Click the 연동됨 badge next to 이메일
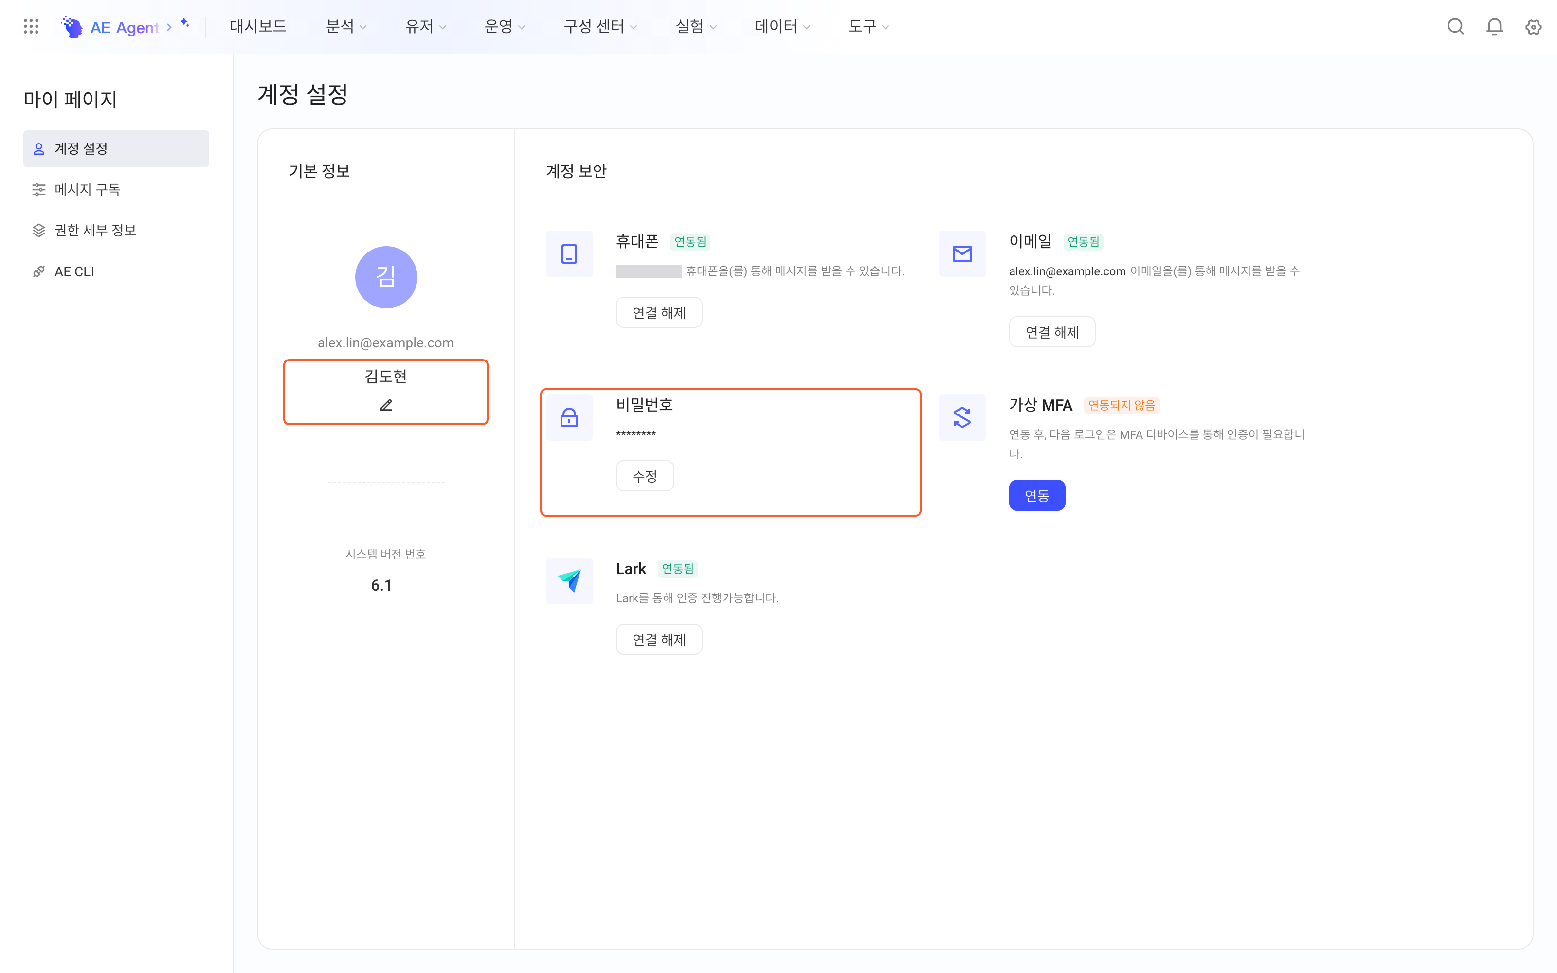Screen dimensions: 1557x973 [x=1084, y=242]
